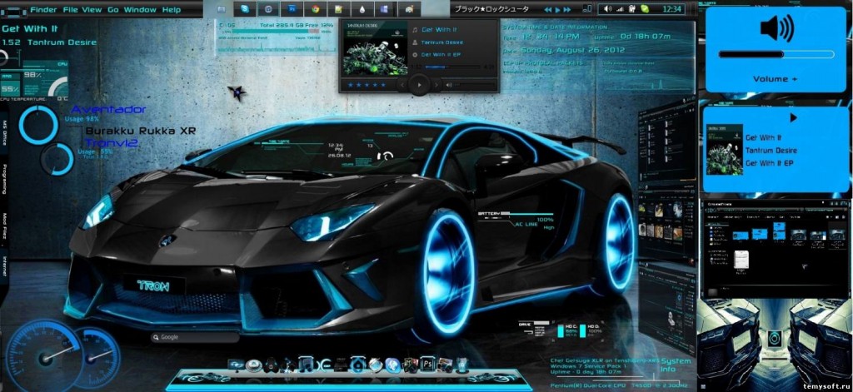The width and height of the screenshot is (853, 392).
Task: Open the home icon in dock
Action: pos(358,365)
